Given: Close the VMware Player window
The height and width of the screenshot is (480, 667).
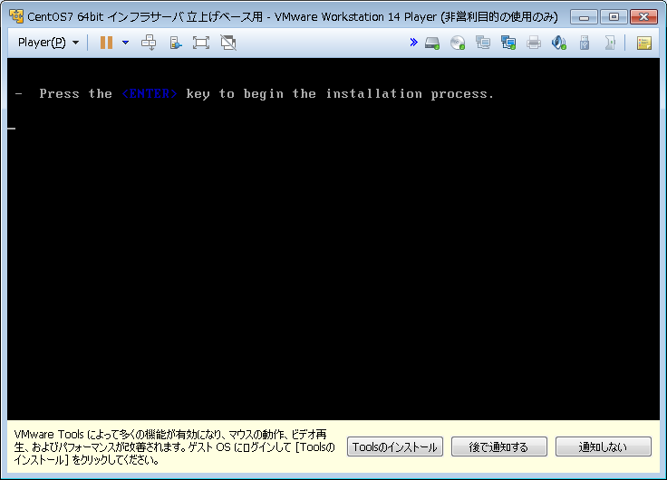Looking at the screenshot, I should click(x=644, y=17).
